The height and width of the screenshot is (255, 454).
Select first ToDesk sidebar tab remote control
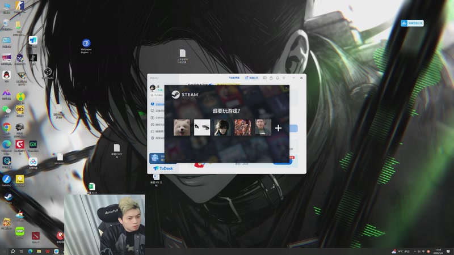[157, 104]
